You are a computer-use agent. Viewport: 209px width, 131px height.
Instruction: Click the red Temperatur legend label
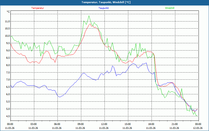click(38, 8)
